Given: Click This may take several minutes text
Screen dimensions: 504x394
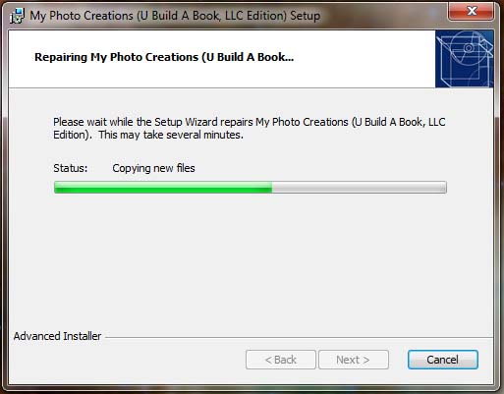Looking at the screenshot, I should 171,135.
